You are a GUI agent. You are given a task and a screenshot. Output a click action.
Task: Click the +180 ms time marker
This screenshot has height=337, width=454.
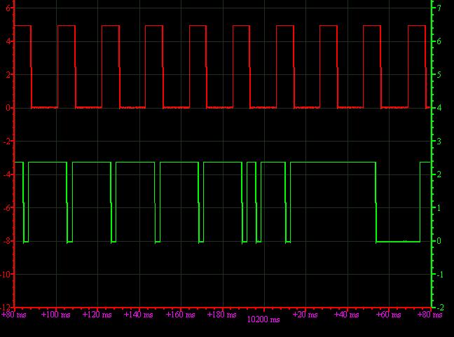223,315
